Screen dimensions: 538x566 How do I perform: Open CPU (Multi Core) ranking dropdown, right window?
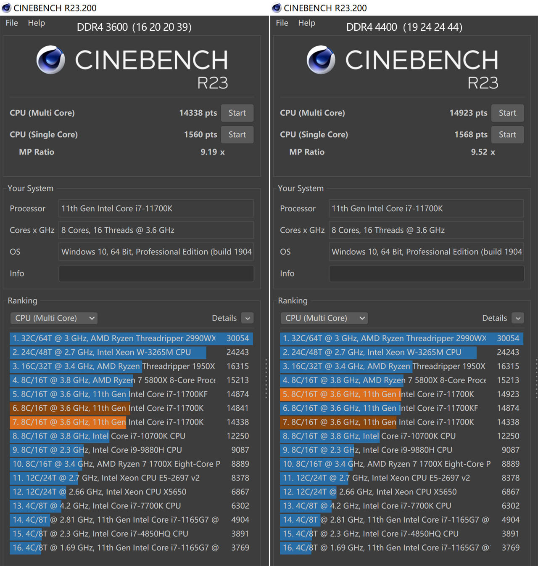tap(324, 318)
